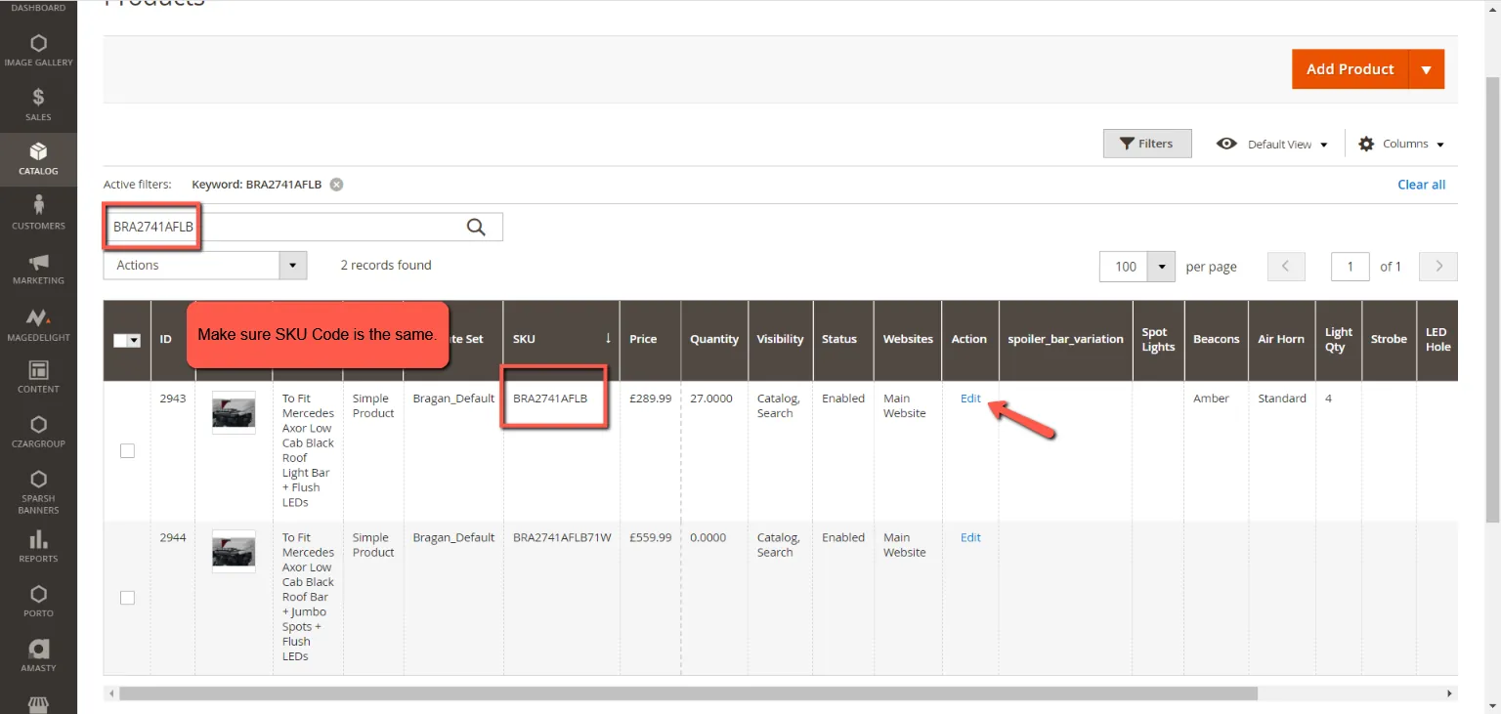This screenshot has width=1501, height=714.
Task: Click the £559.99 price cell
Action: pyautogui.click(x=650, y=537)
